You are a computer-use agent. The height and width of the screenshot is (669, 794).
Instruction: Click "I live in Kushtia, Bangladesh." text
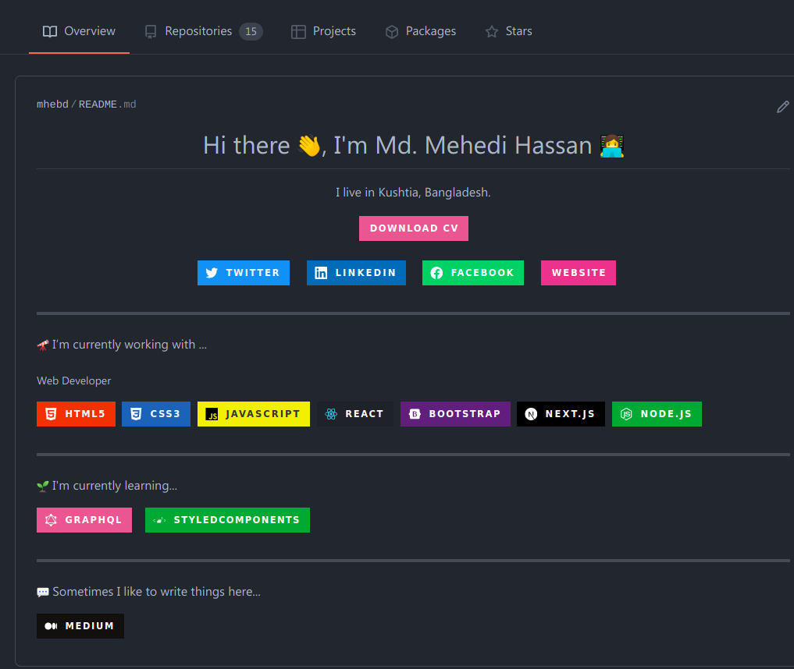[x=413, y=193]
